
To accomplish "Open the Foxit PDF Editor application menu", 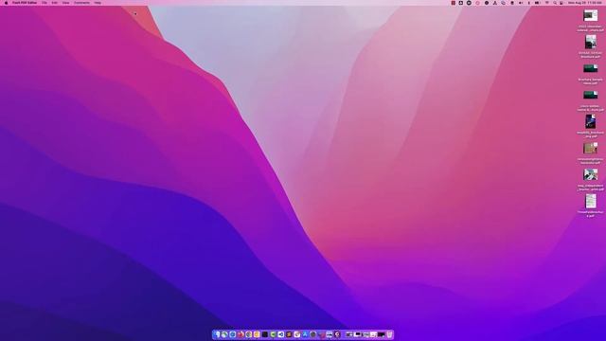I will pos(25,3).
